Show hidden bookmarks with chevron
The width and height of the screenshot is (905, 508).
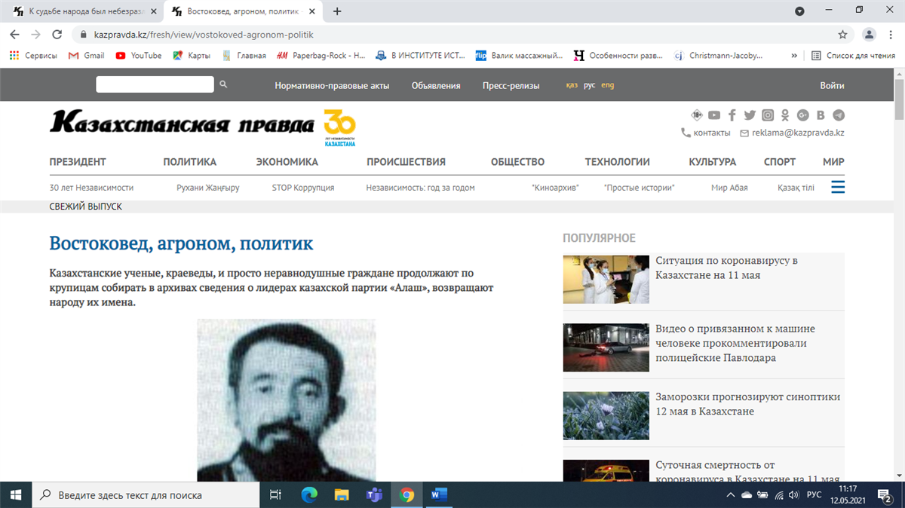point(793,55)
